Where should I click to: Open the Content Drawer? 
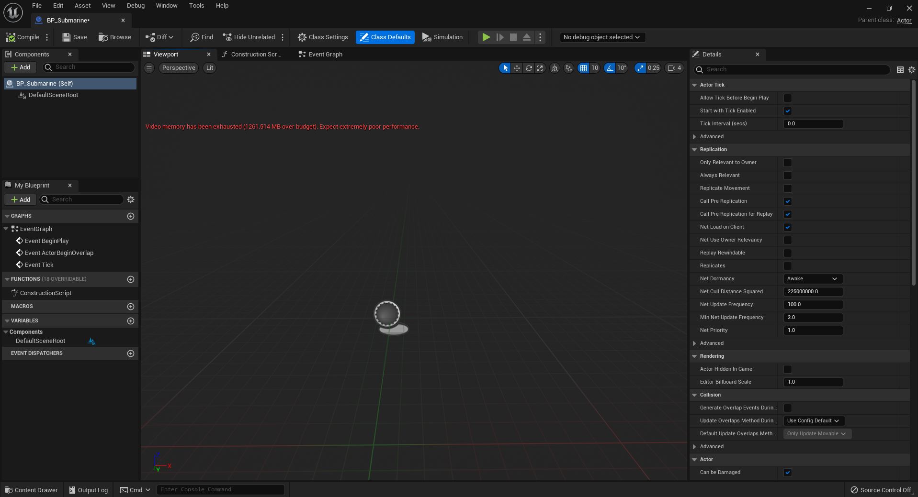point(31,490)
